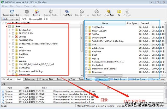The width and height of the screenshot is (167, 109).
Task: Expand the $RECYCLE.BIN tree node
Action: pos(10,33)
